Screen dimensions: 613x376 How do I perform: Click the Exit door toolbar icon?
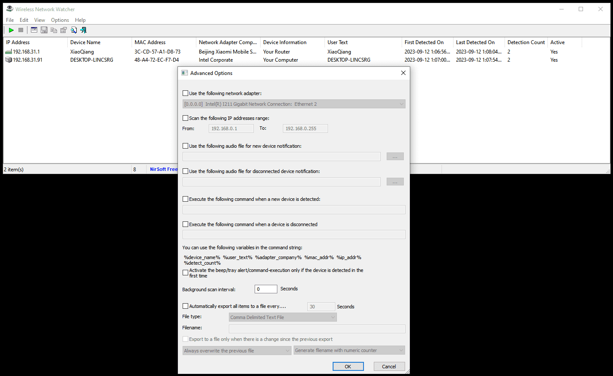point(84,30)
